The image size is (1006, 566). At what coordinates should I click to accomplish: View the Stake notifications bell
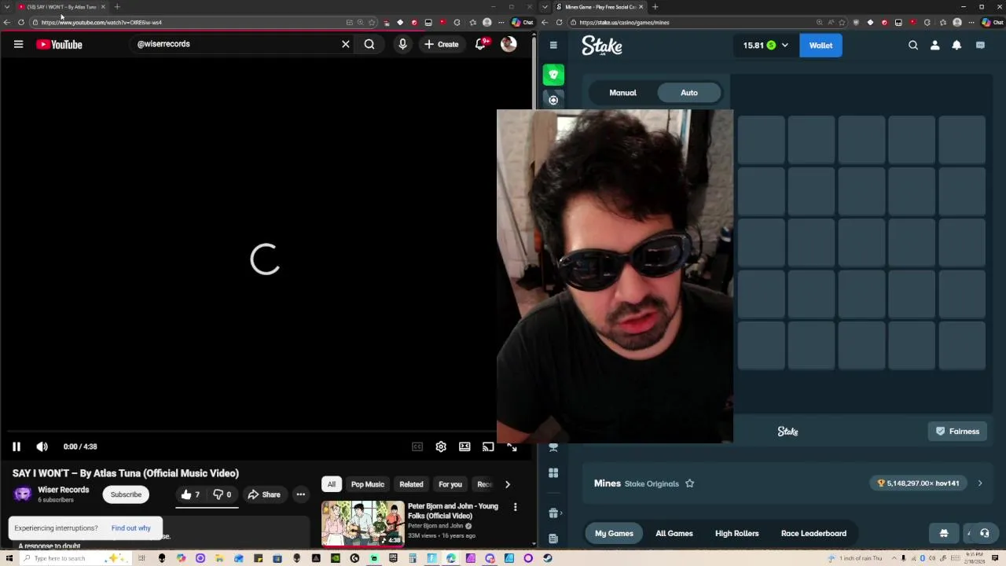point(956,46)
